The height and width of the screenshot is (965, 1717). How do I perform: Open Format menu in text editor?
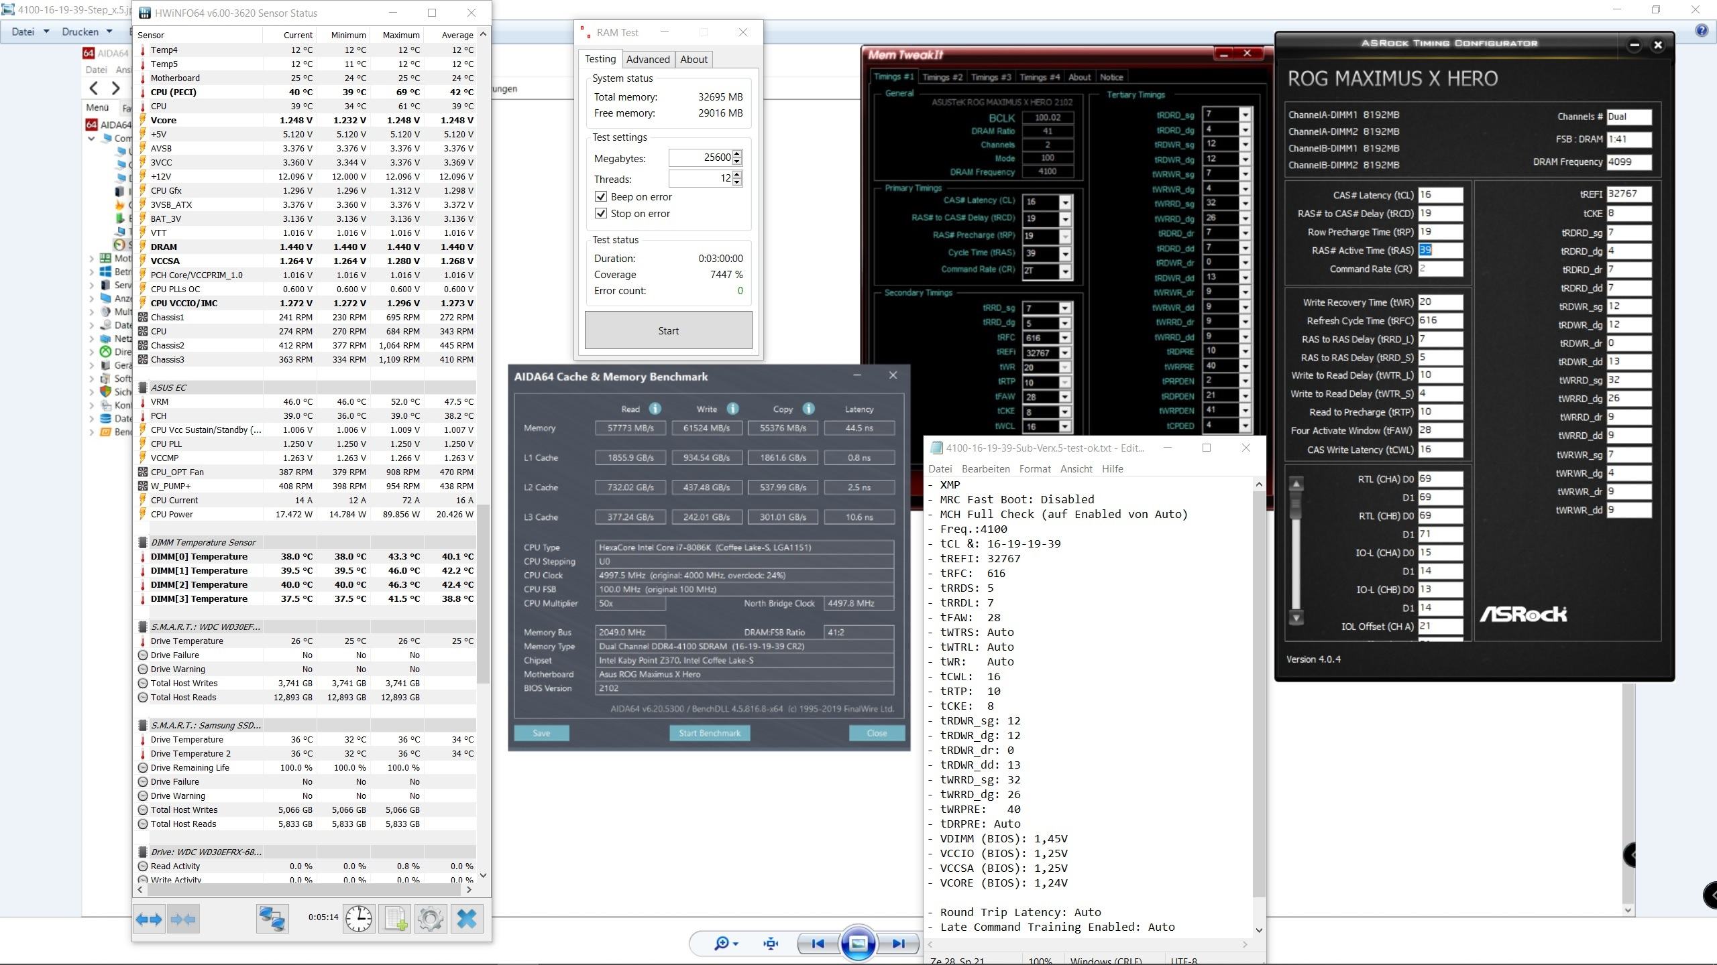click(x=1035, y=468)
